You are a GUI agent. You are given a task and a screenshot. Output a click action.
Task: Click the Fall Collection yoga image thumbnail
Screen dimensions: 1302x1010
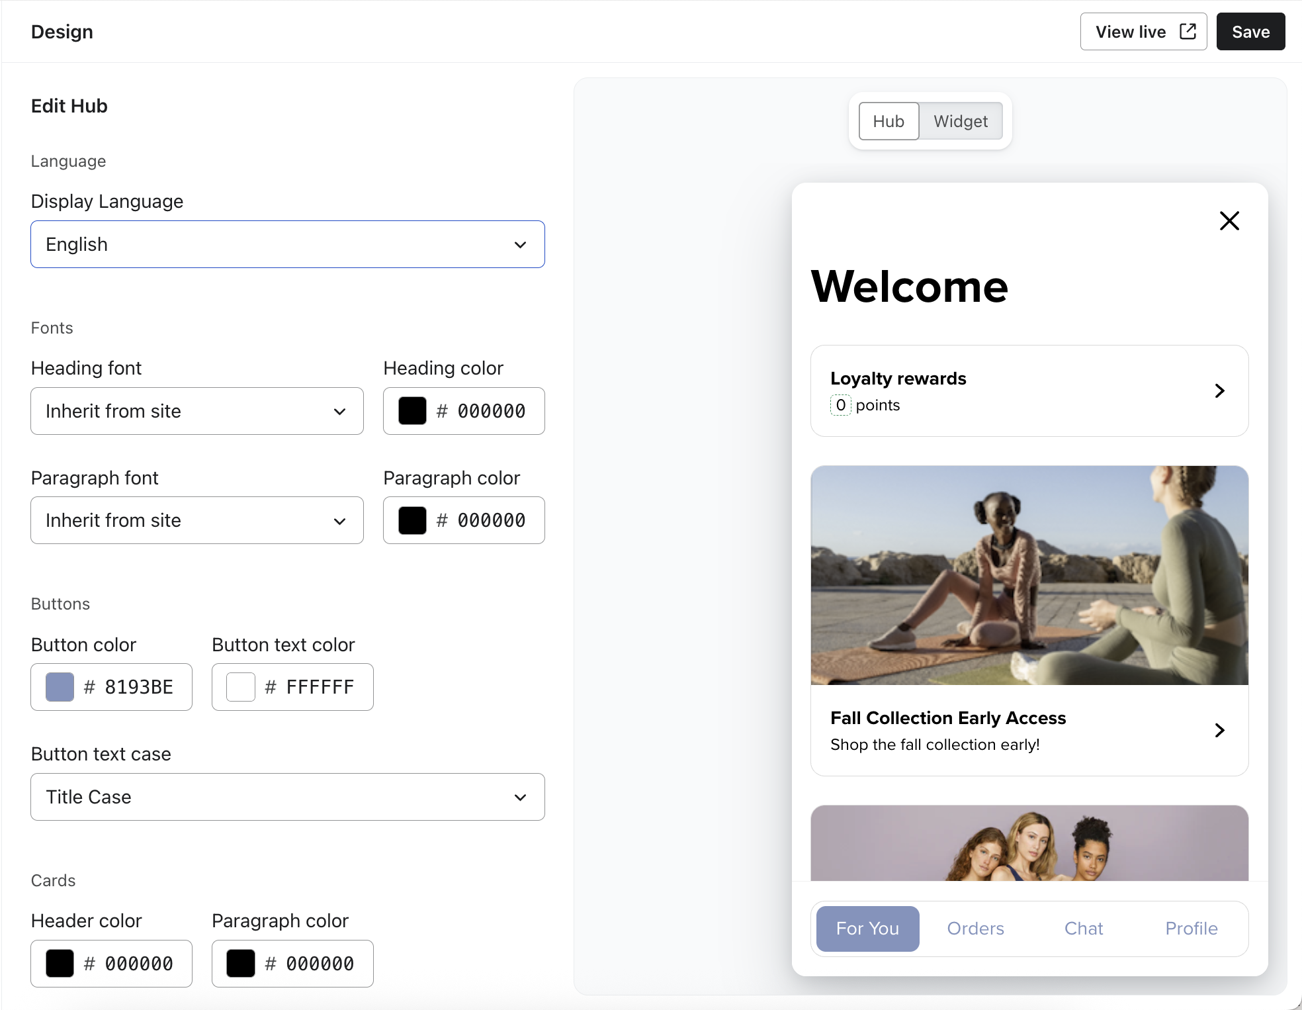[1029, 575]
